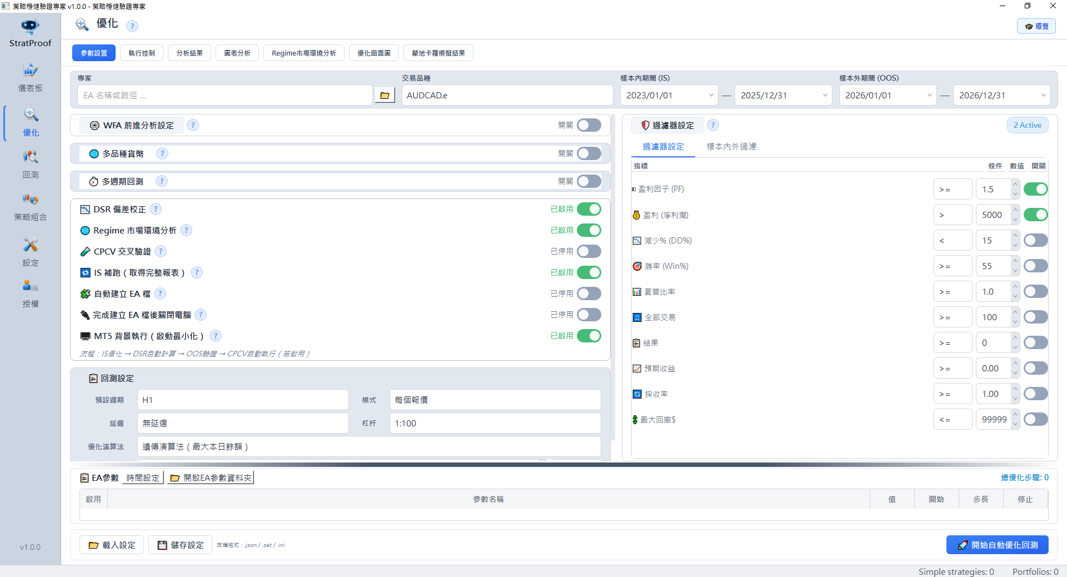
Task: Open the 儀表板 dashboard icon in sidebar
Action: click(x=30, y=70)
